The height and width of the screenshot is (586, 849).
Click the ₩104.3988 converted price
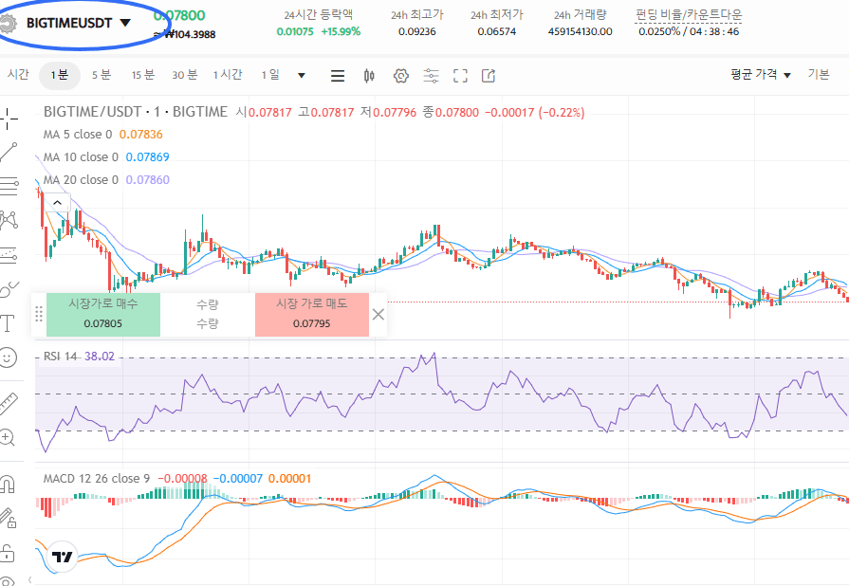click(x=191, y=35)
